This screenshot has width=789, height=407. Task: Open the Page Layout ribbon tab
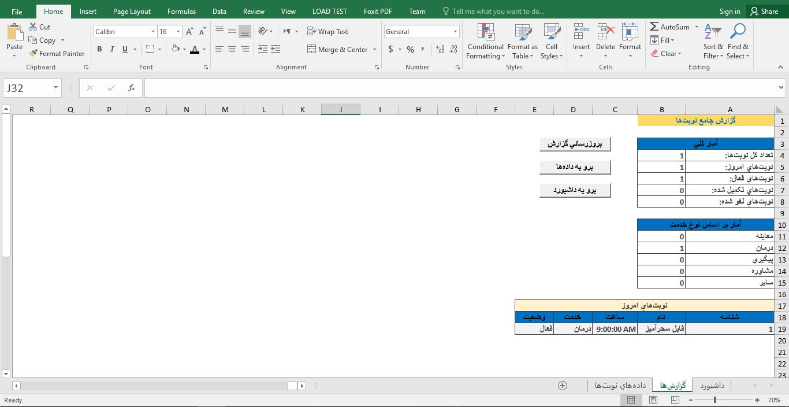[132, 12]
